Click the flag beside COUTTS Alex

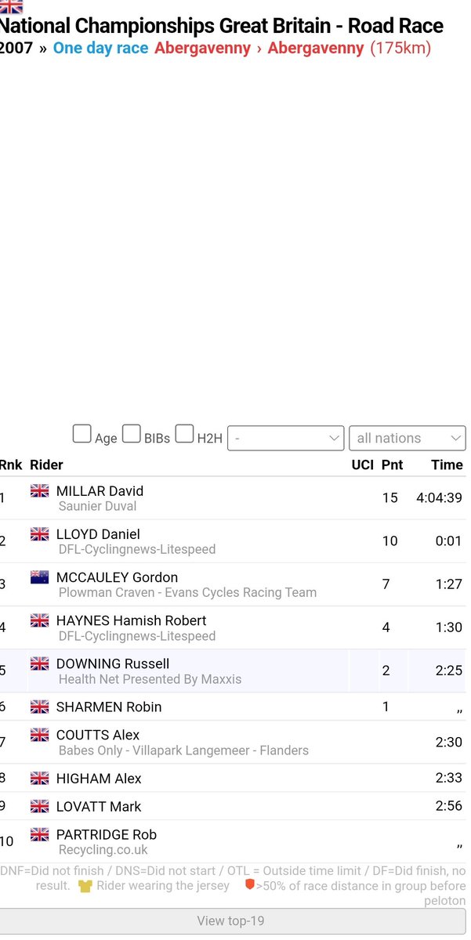click(39, 735)
